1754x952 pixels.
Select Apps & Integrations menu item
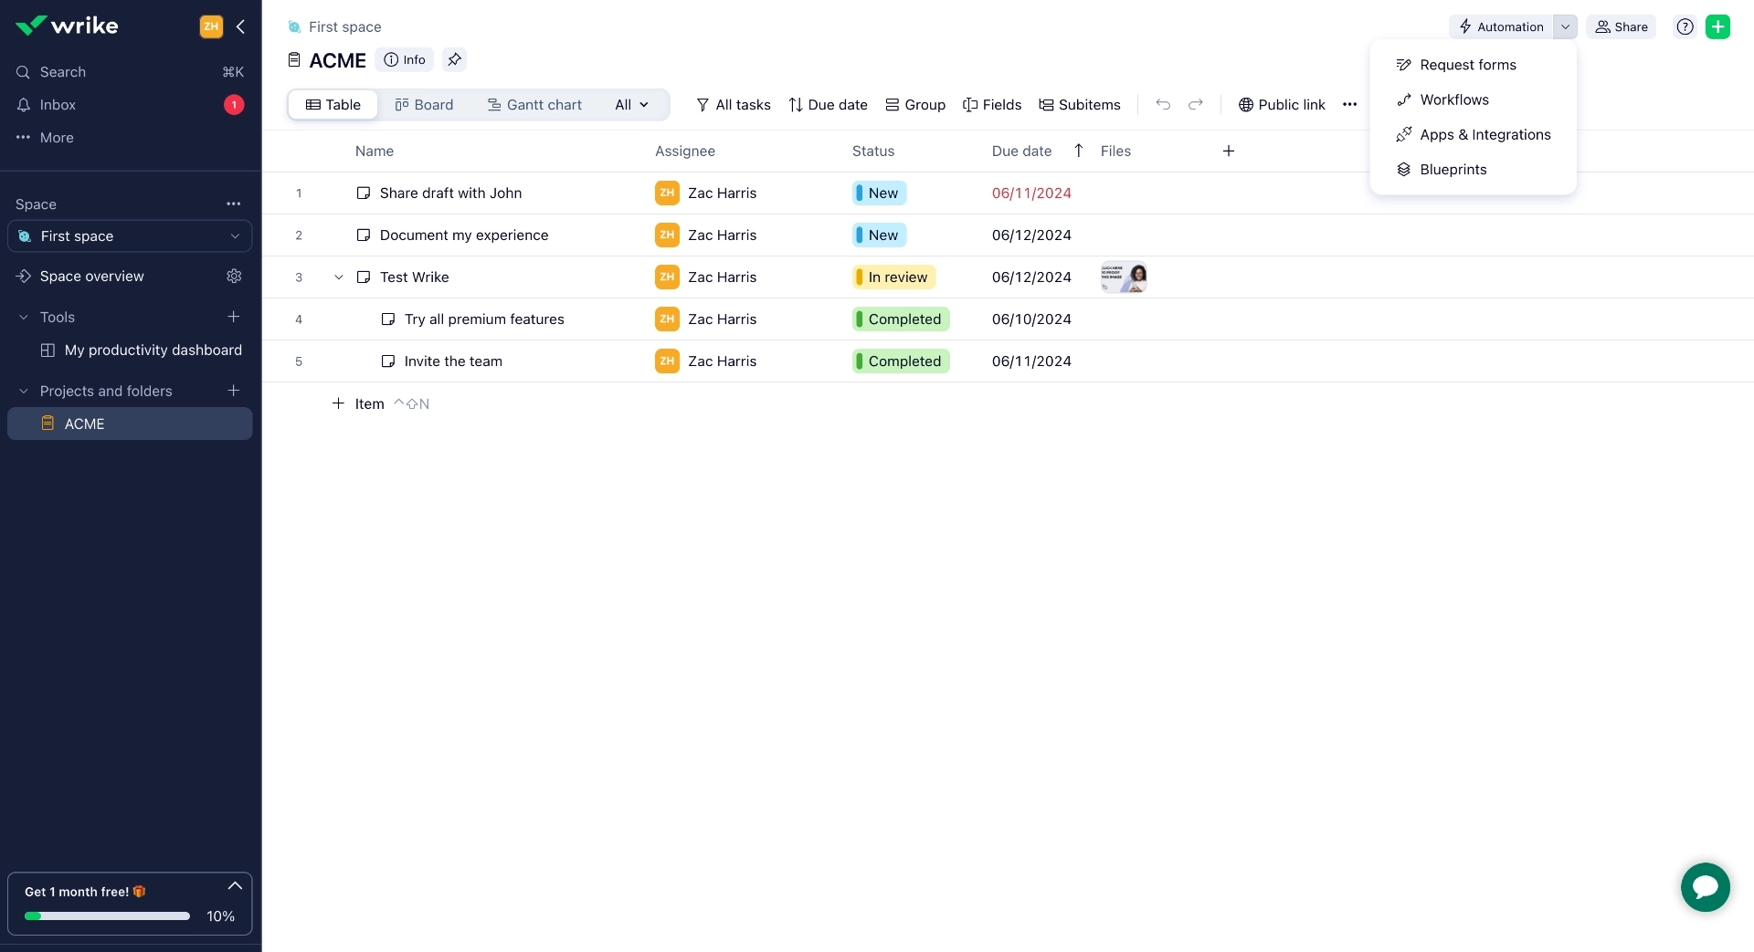[1474, 135]
